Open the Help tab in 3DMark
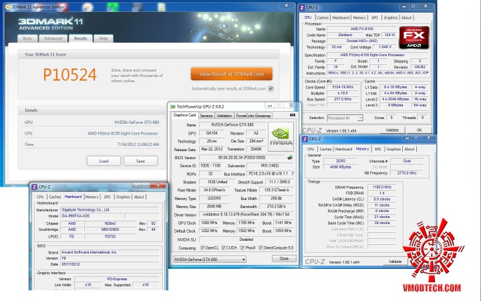The height and width of the screenshot is (301, 481). click(104, 38)
